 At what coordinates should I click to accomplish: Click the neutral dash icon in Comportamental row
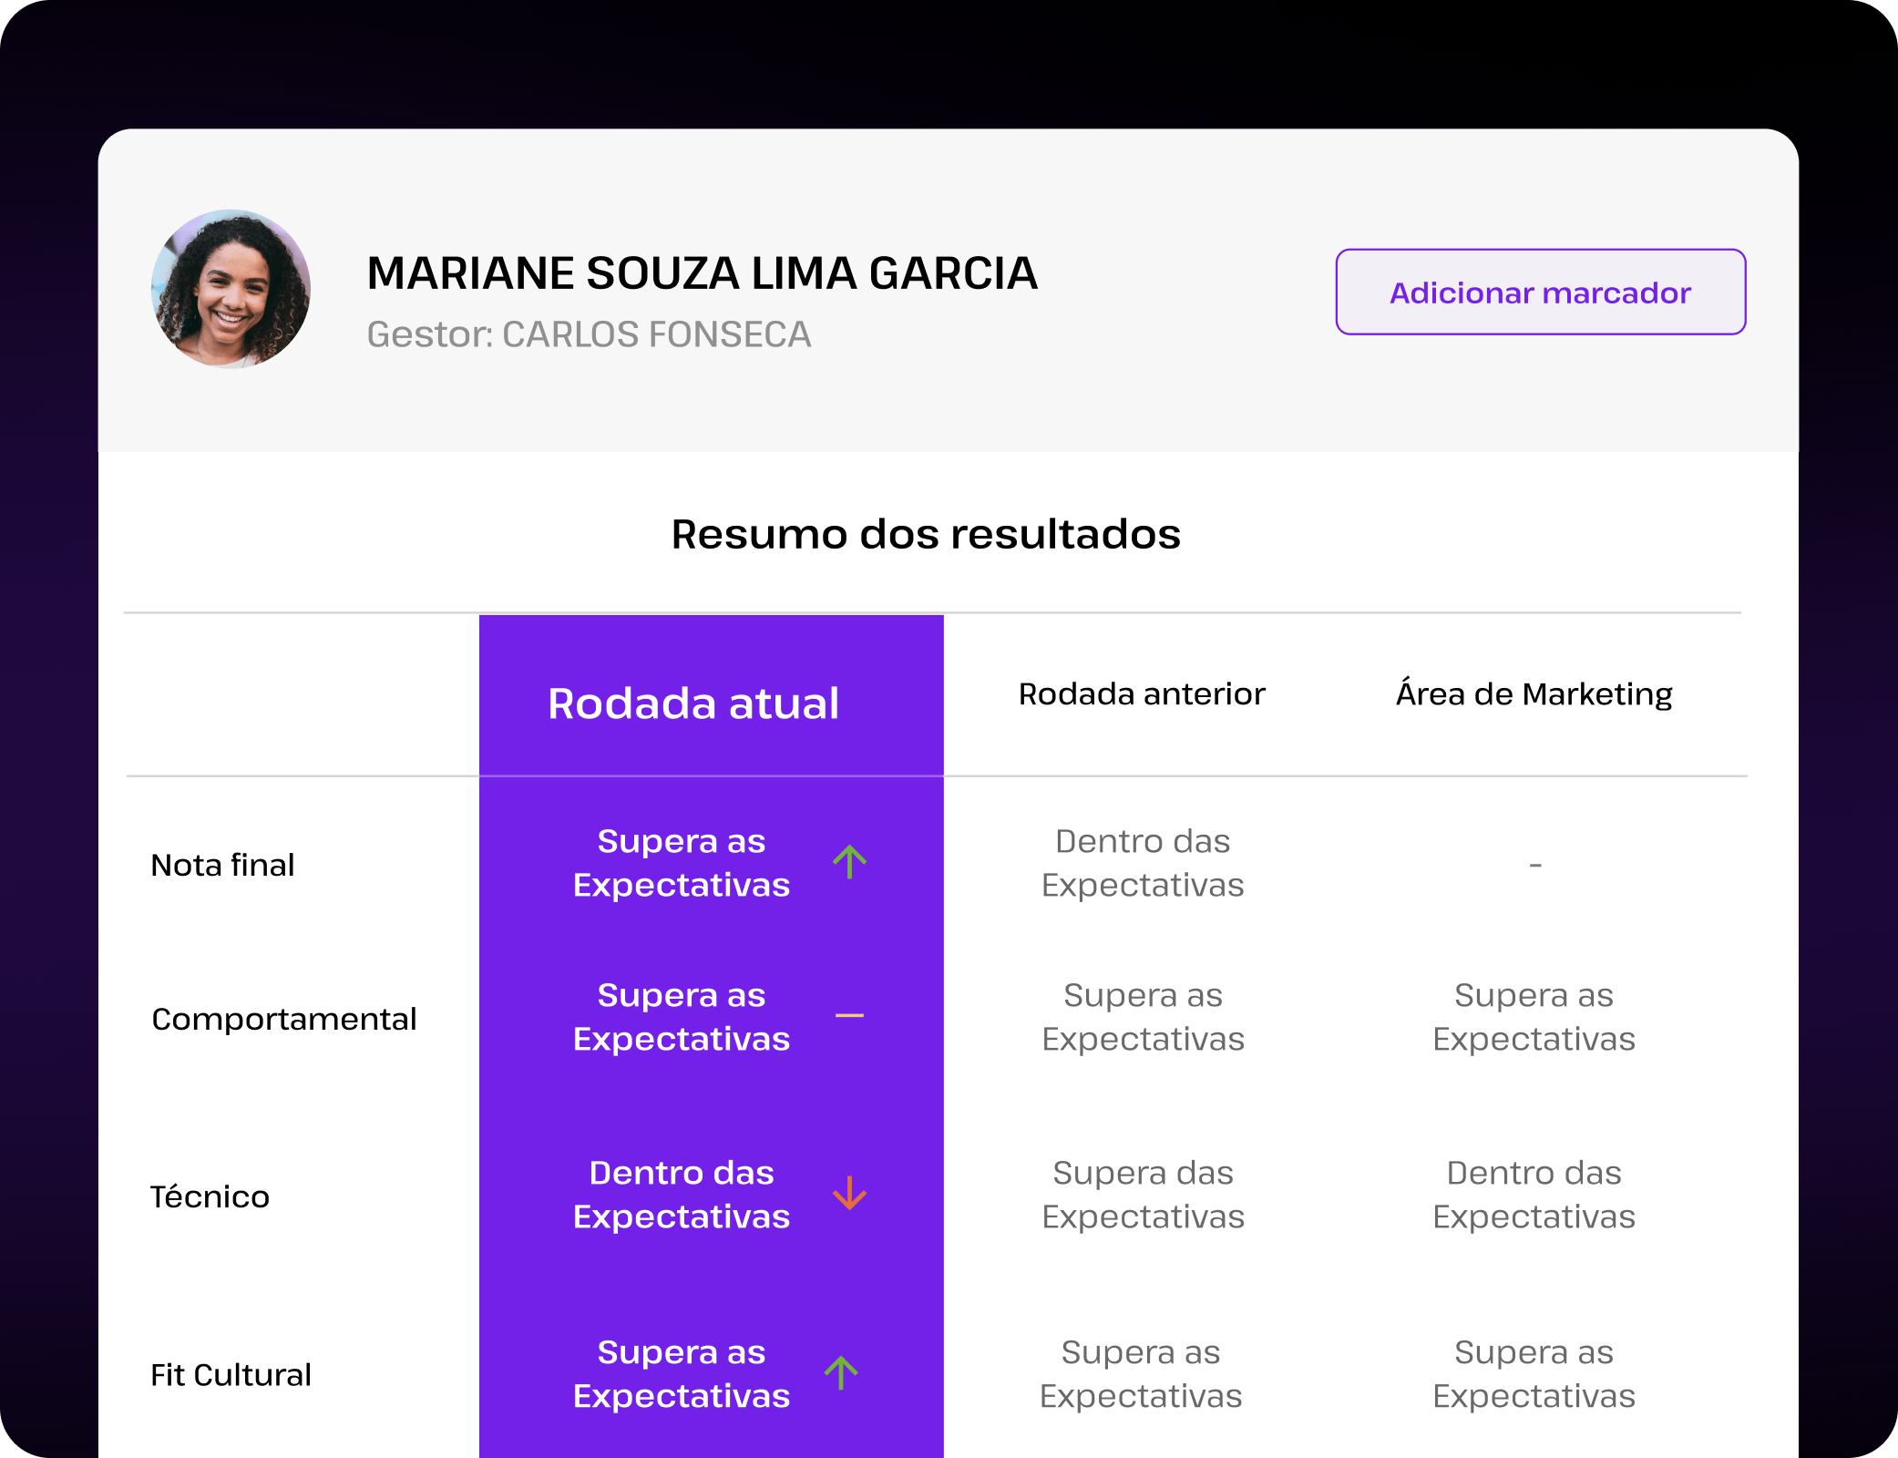849,1015
